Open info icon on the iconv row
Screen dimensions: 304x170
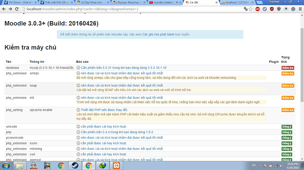pos(78,143)
